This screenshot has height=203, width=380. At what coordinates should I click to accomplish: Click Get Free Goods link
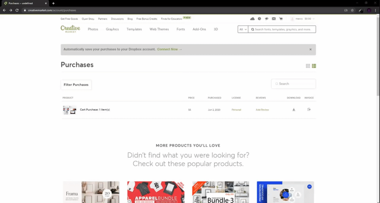tap(69, 19)
